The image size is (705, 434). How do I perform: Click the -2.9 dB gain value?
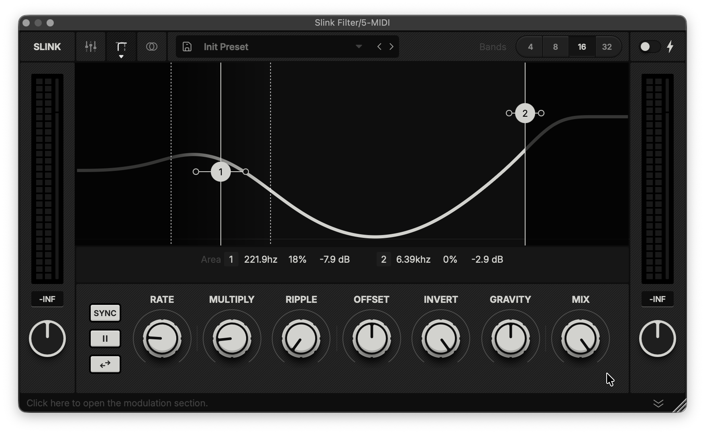pyautogui.click(x=487, y=260)
